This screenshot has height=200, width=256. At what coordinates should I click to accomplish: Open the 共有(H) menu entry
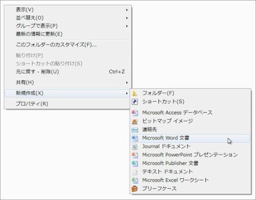coord(68,82)
